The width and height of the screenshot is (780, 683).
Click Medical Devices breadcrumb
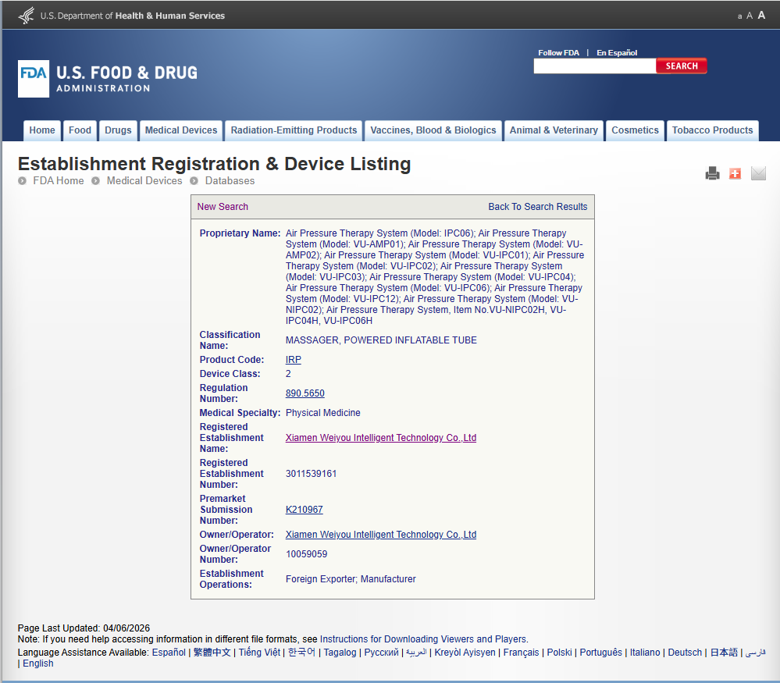144,180
